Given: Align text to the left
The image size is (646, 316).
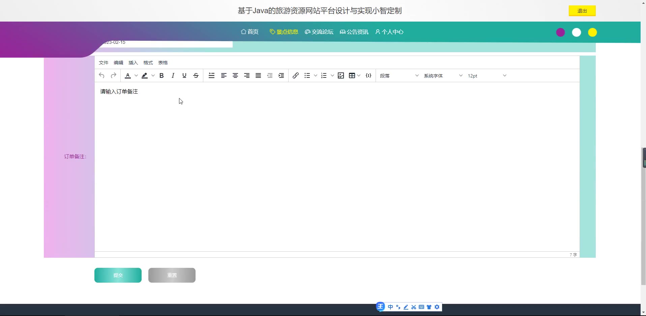Looking at the screenshot, I should [x=224, y=75].
